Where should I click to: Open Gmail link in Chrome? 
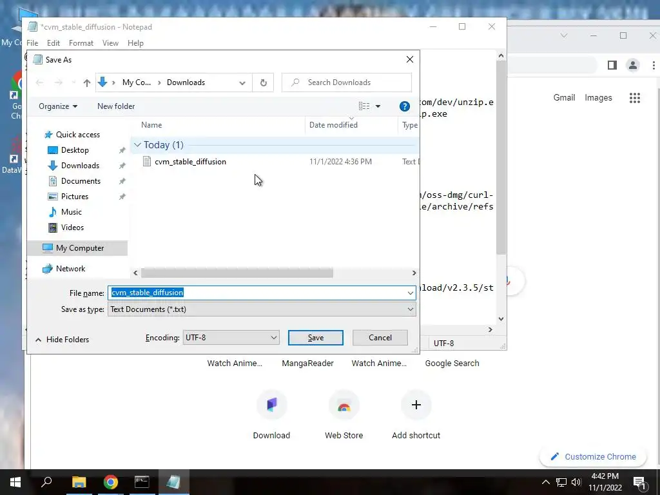pyautogui.click(x=564, y=98)
